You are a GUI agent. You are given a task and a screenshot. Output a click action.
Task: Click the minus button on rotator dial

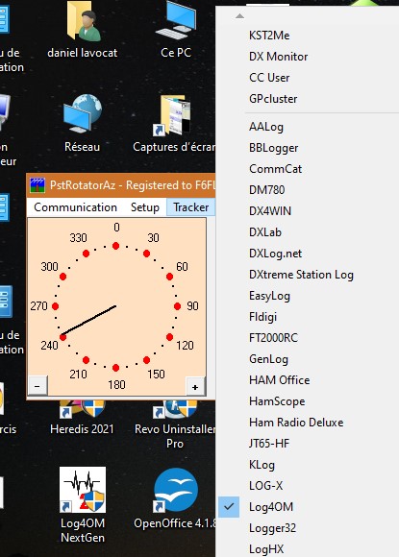coord(37,386)
